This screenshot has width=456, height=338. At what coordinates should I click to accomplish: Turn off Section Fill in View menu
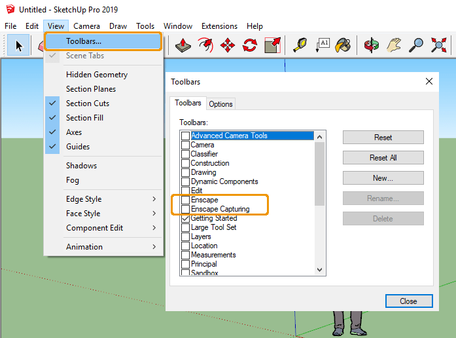(x=103, y=118)
